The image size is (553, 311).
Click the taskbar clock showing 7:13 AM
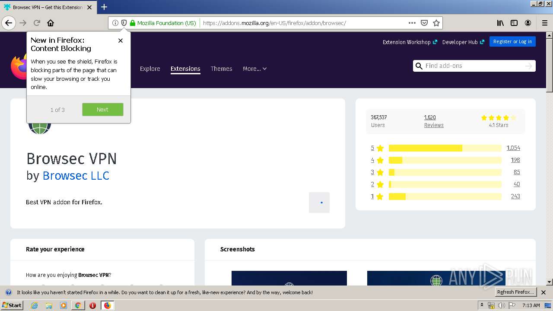531,305
